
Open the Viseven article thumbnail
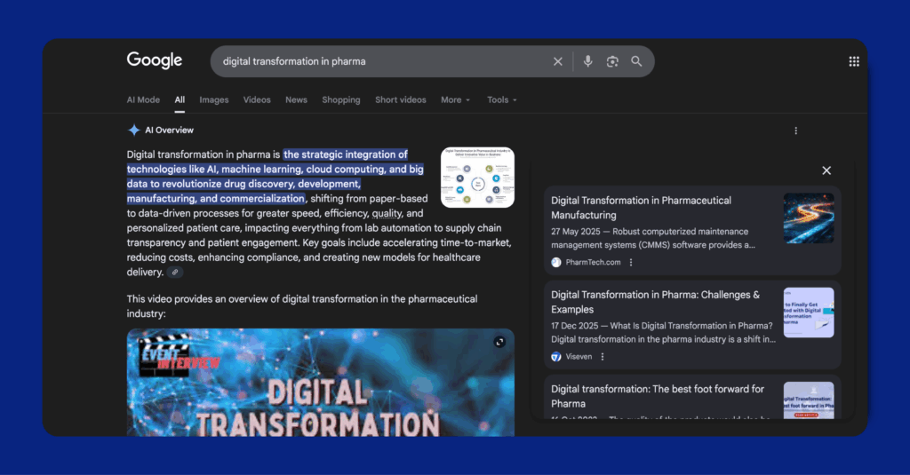tap(809, 313)
